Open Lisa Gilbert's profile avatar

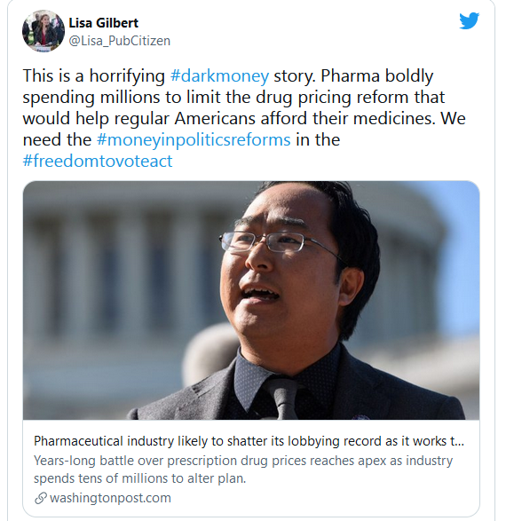(x=43, y=31)
